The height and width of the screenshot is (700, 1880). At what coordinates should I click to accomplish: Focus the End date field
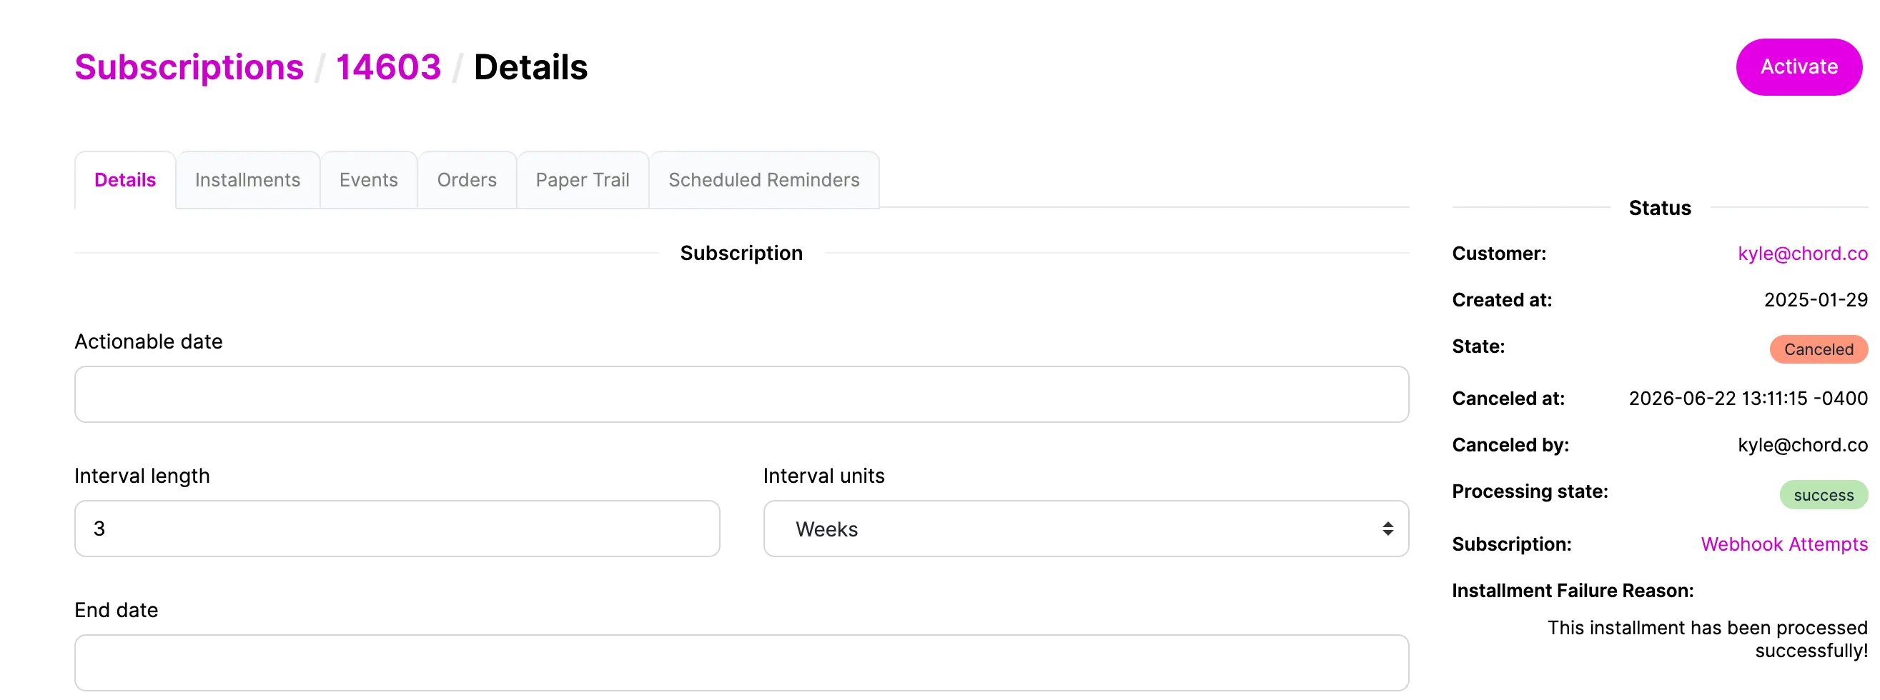tap(741, 663)
